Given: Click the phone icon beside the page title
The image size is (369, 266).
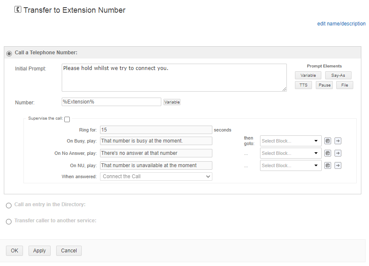Looking at the screenshot, I should click(x=18, y=10).
